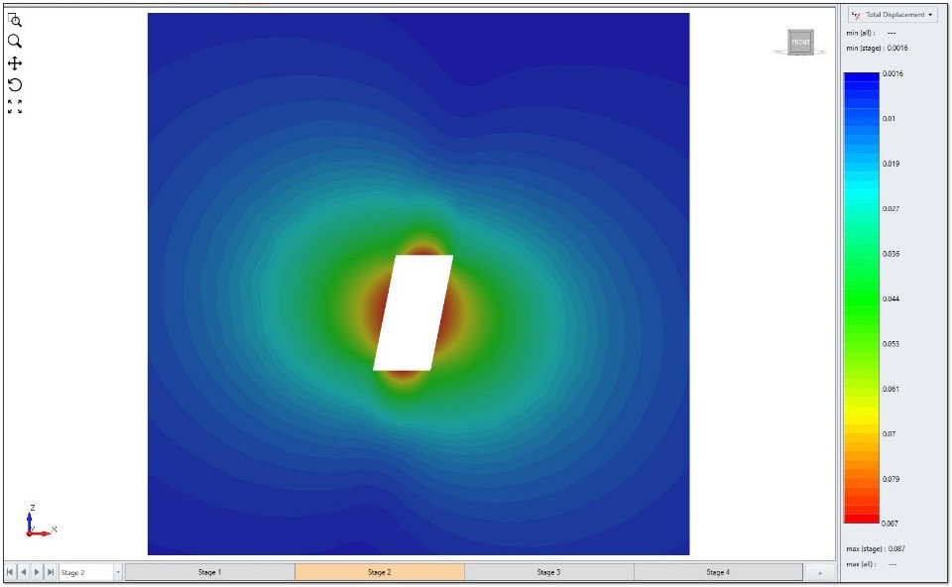
Task: Select the Zoom Window tool
Action: 15,20
